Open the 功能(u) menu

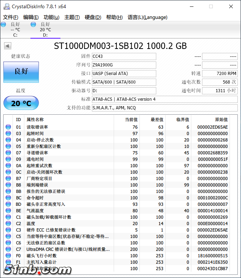point(51,17)
